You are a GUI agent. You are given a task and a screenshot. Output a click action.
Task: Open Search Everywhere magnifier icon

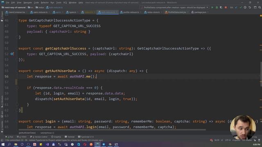[260, 7]
